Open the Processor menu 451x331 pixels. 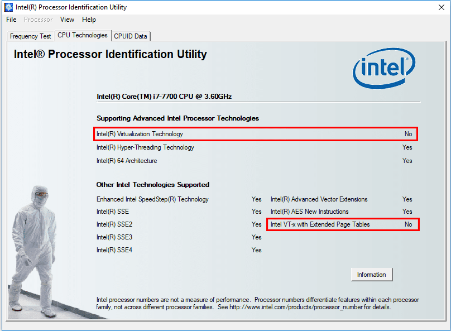39,20
